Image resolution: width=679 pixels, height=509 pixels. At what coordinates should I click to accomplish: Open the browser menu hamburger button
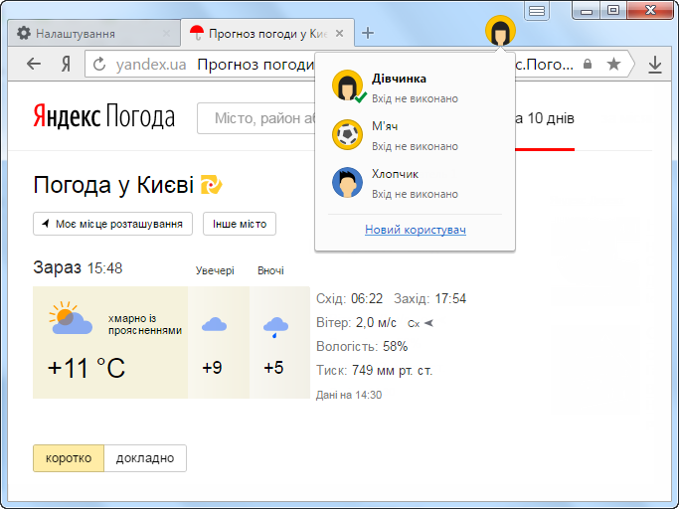point(537,11)
